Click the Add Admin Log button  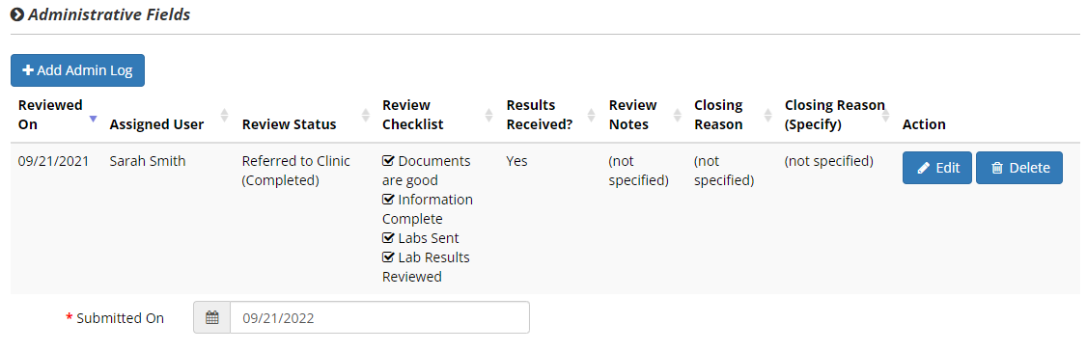77,70
